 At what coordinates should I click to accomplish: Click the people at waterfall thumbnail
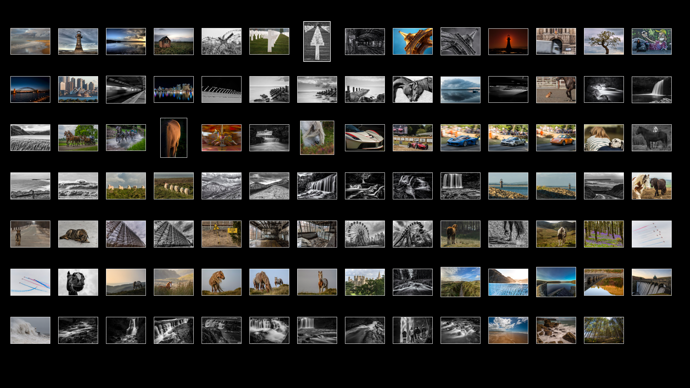tap(413, 330)
